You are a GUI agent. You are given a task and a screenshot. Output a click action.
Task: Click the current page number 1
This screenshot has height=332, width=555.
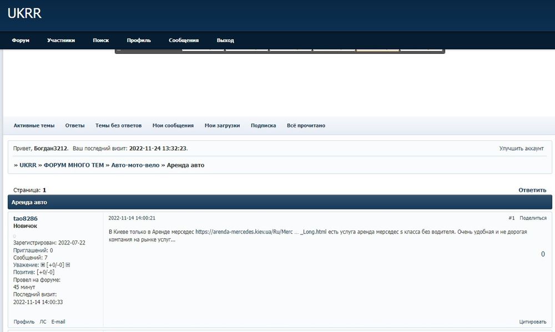tap(44, 190)
